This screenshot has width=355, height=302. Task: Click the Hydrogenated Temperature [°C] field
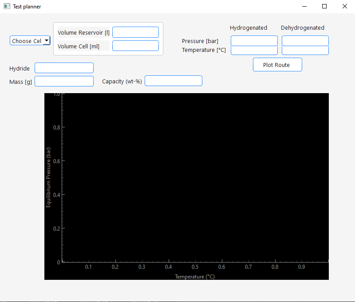click(254, 50)
